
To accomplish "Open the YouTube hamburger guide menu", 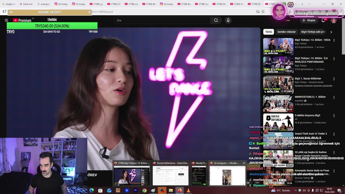I will pyautogui.click(x=6, y=20).
